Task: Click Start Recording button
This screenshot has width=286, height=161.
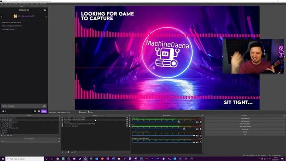Action: click(245, 121)
